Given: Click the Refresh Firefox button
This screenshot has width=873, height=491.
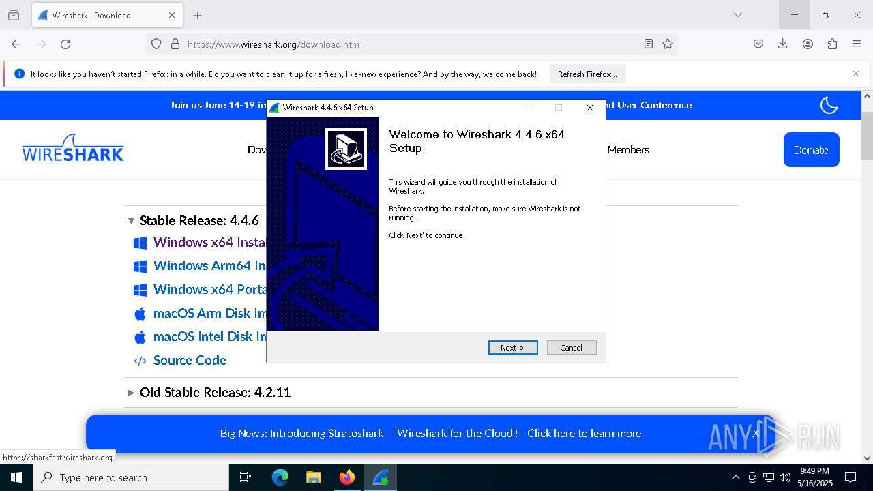Looking at the screenshot, I should (x=587, y=74).
